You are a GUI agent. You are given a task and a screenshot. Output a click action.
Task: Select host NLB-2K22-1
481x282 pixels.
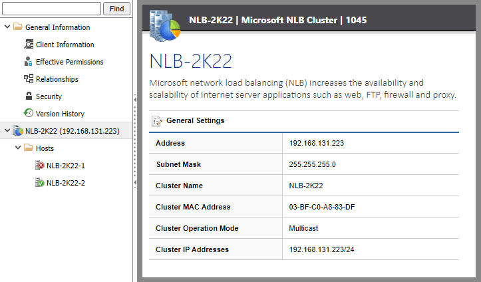click(x=66, y=166)
